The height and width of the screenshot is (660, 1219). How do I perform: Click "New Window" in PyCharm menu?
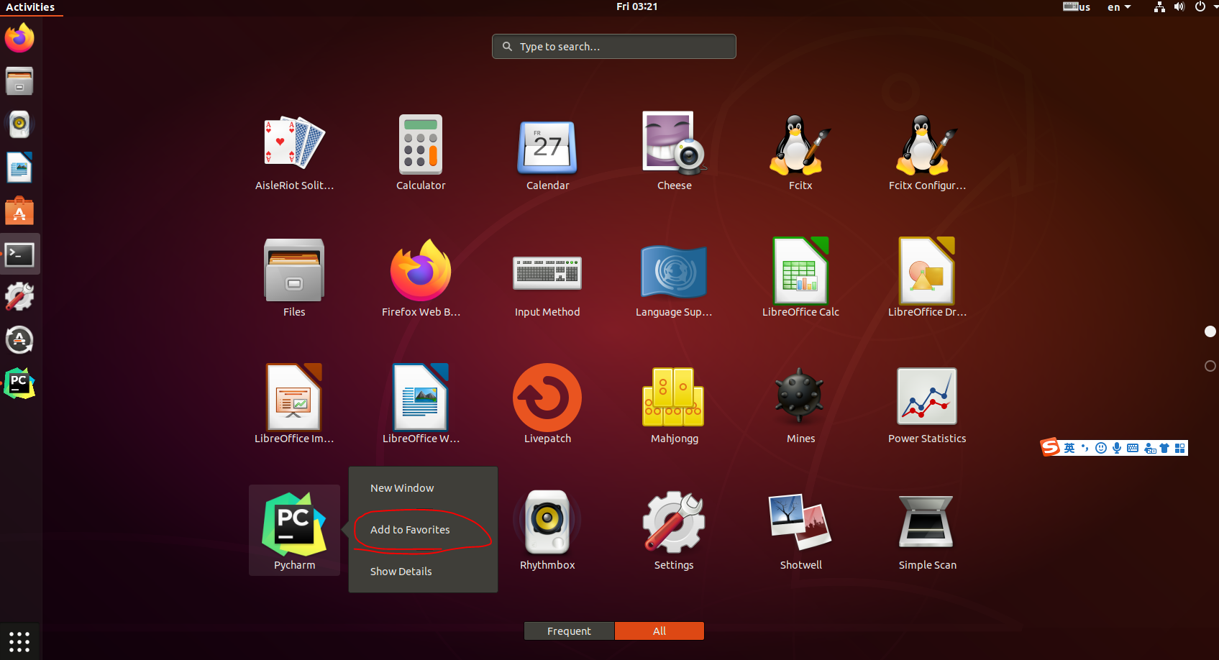402,487
